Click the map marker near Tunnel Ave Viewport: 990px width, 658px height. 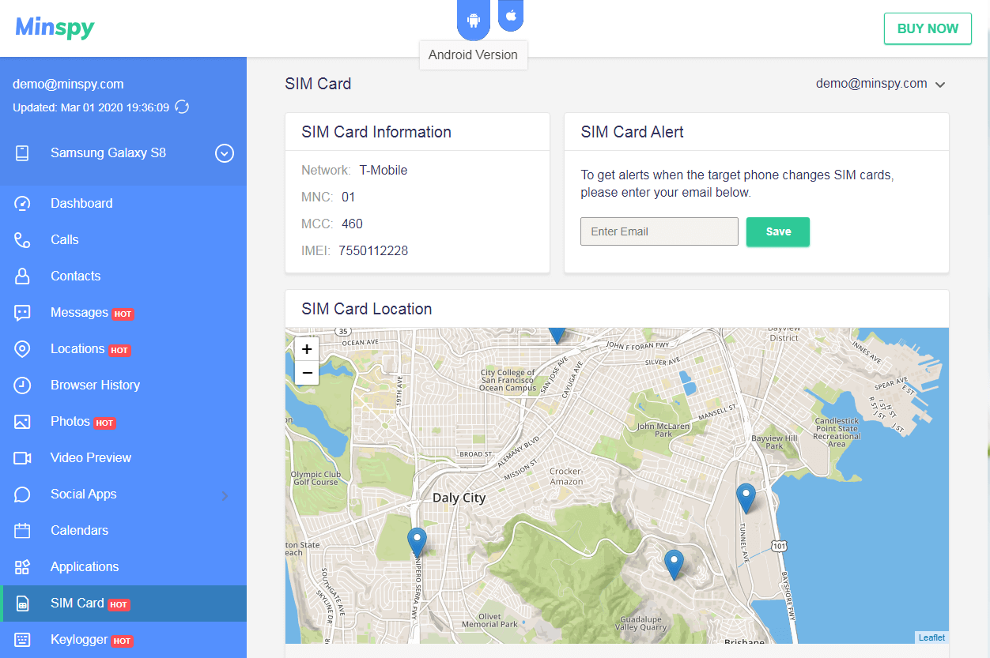click(746, 498)
